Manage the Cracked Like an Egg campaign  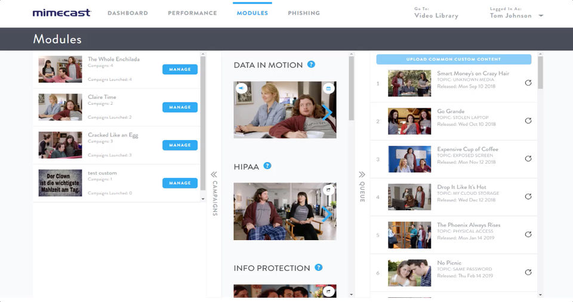(x=180, y=145)
